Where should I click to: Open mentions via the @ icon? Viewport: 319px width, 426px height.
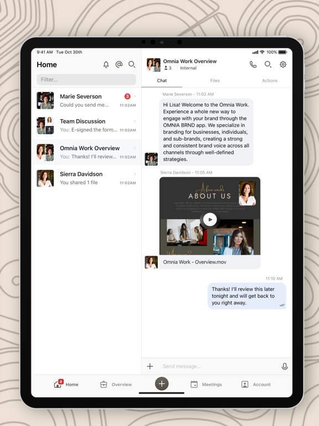pos(119,64)
